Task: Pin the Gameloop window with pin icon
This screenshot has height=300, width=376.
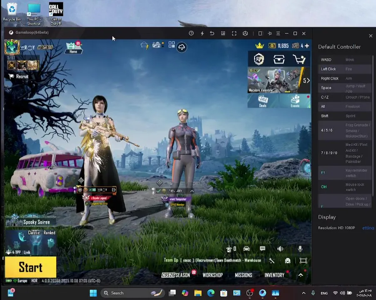Action: (269, 33)
